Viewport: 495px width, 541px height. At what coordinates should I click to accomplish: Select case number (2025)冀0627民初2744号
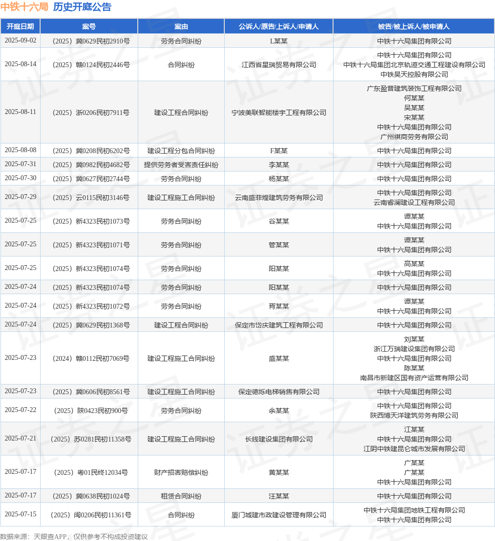(x=91, y=179)
